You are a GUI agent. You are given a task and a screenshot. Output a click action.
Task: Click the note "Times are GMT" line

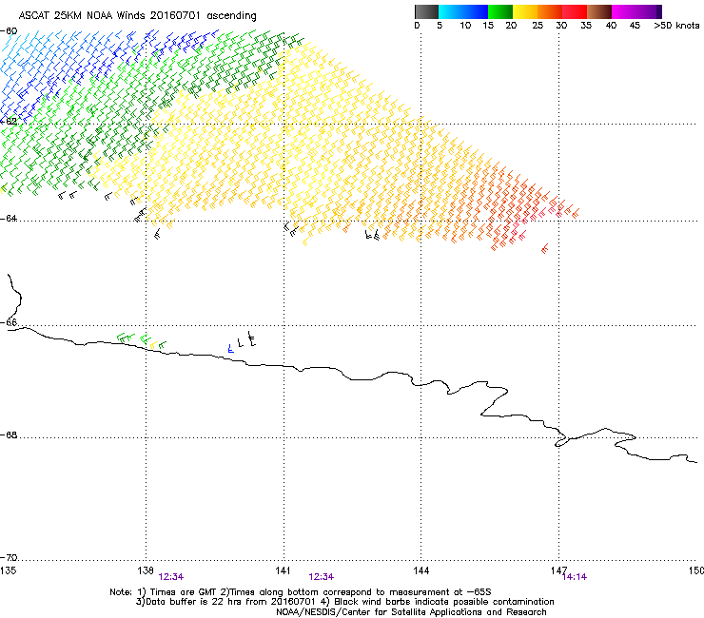pyautogui.click(x=301, y=592)
